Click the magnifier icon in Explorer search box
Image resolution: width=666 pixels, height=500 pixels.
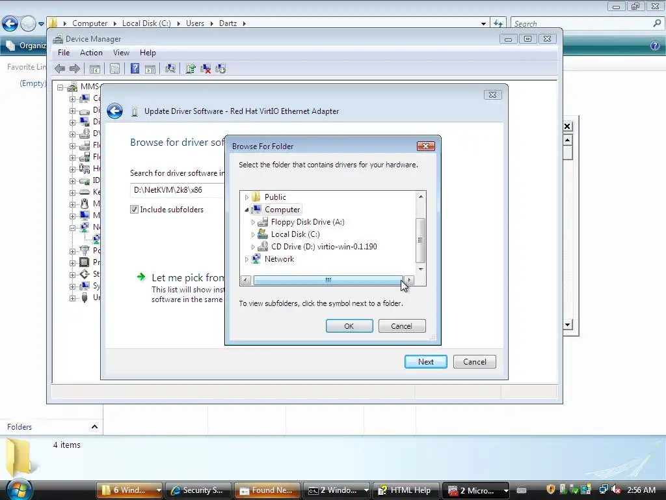[657, 23]
